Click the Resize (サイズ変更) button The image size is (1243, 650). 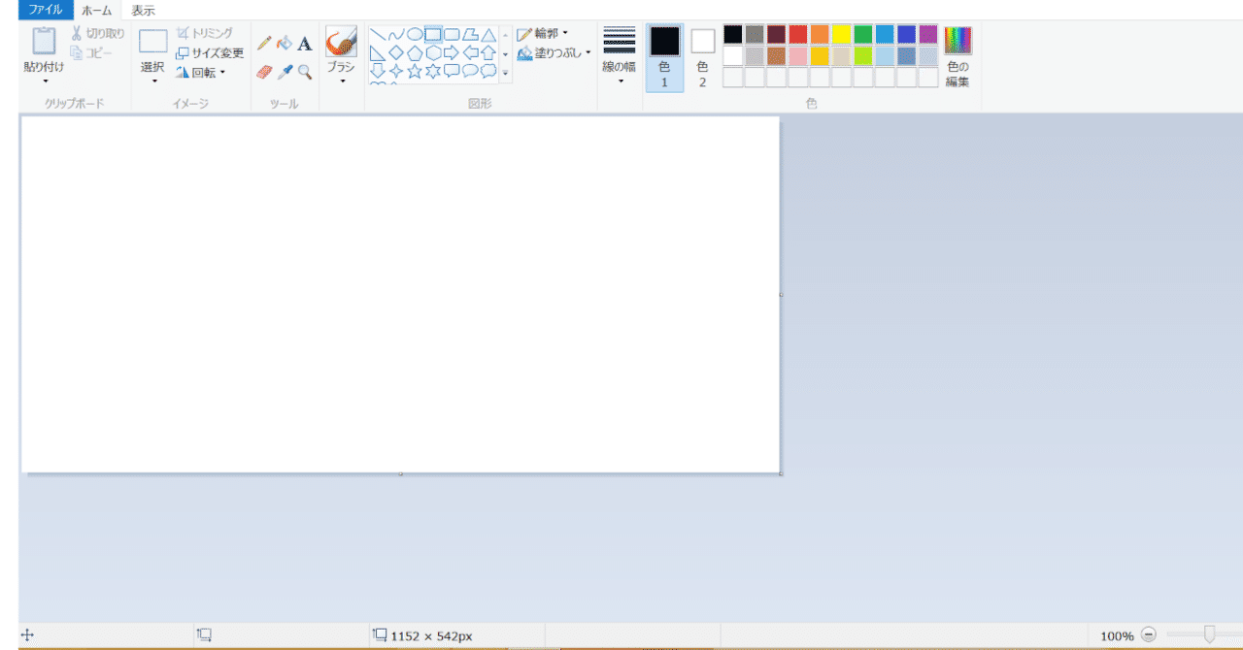tap(210, 53)
